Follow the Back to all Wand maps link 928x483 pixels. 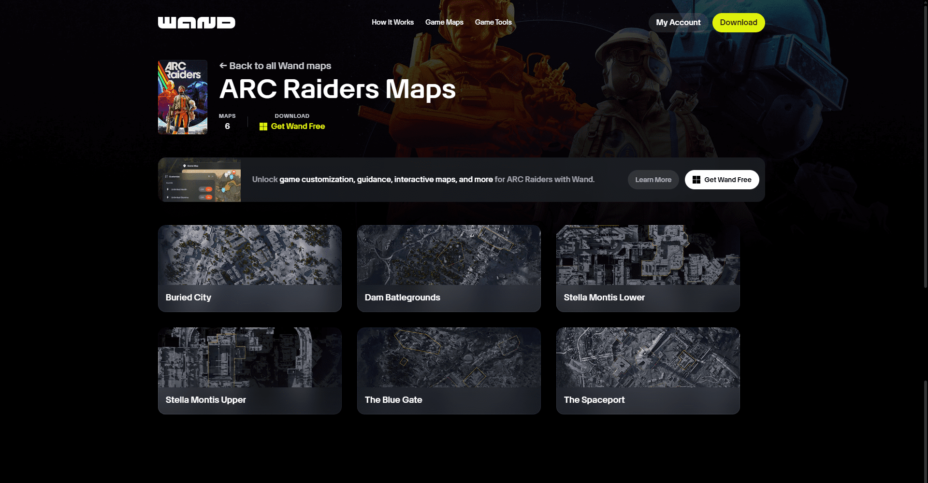(x=275, y=66)
